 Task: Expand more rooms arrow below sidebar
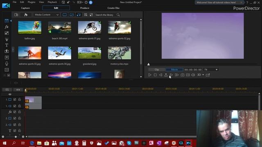[x=8, y=75]
